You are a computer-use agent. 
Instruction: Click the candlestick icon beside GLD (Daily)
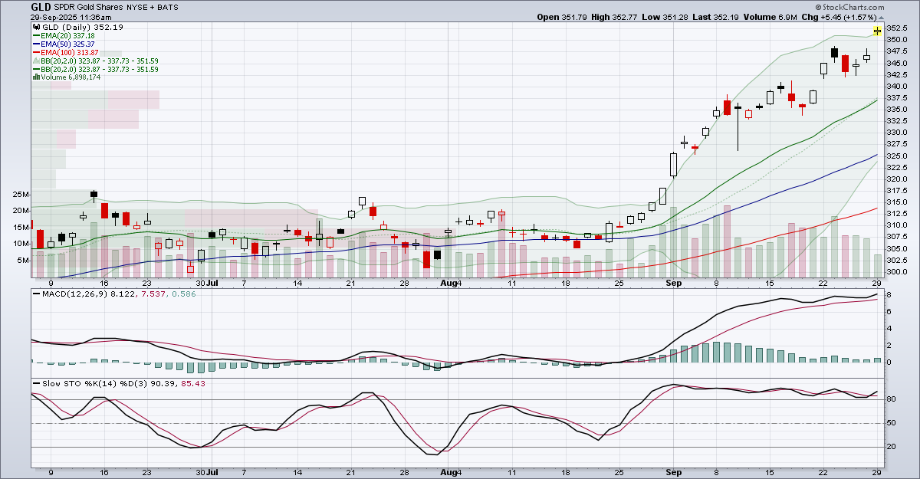[34, 27]
